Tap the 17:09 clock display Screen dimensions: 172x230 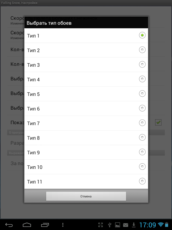tap(148, 225)
